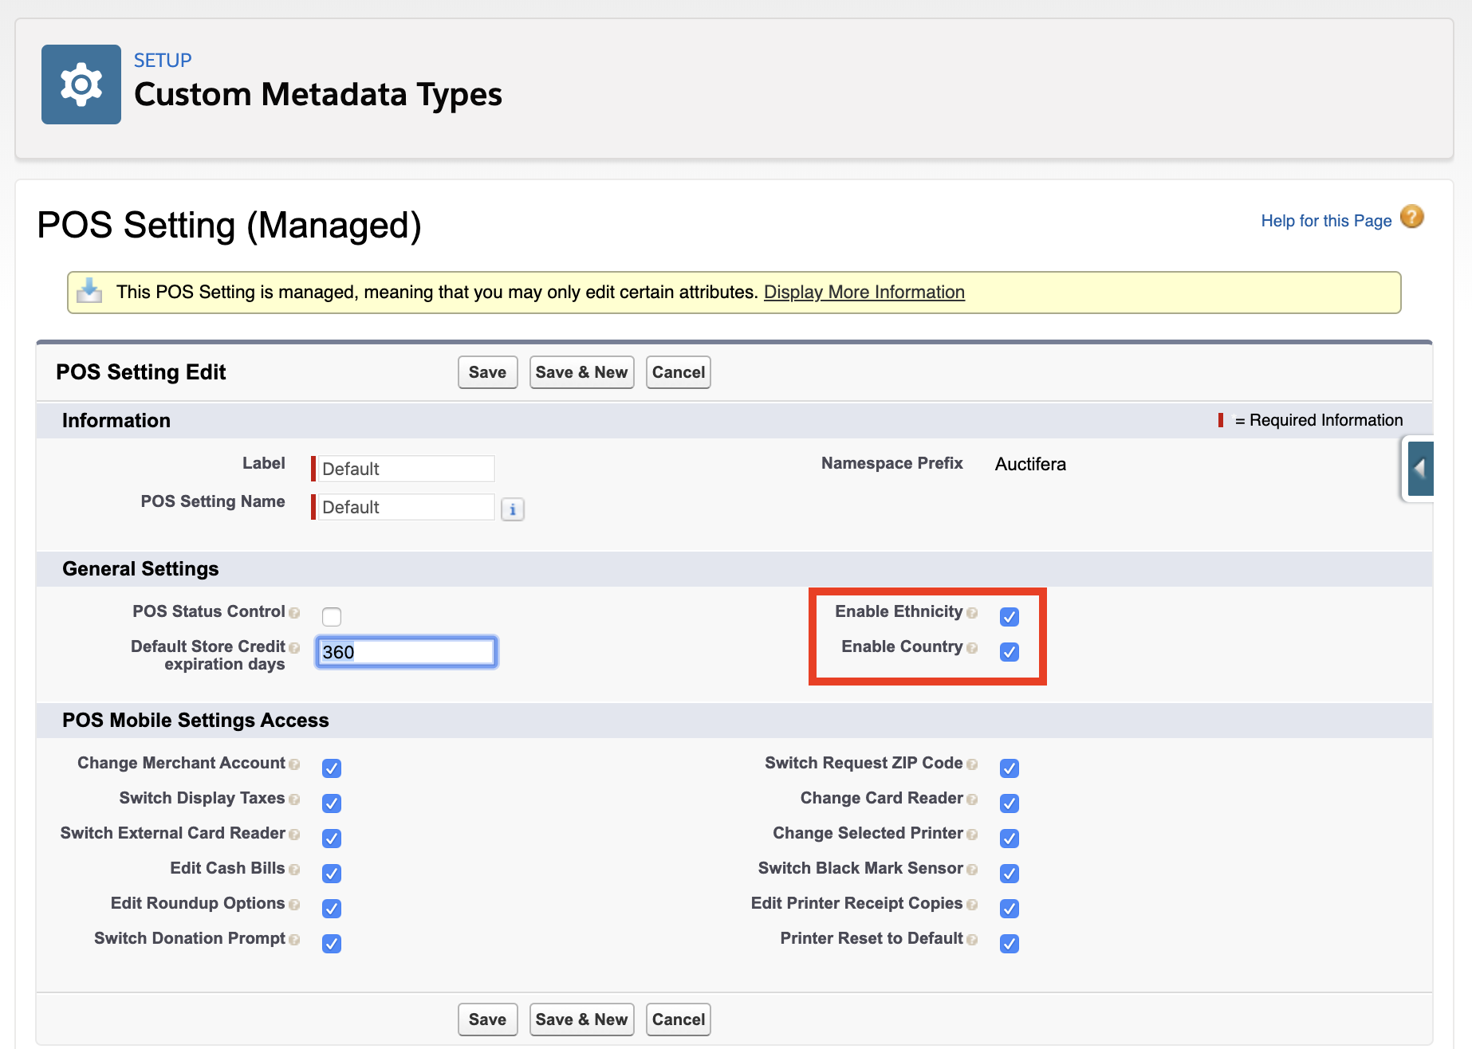Open the Help for this Page link
The image size is (1472, 1049).
point(1325,221)
